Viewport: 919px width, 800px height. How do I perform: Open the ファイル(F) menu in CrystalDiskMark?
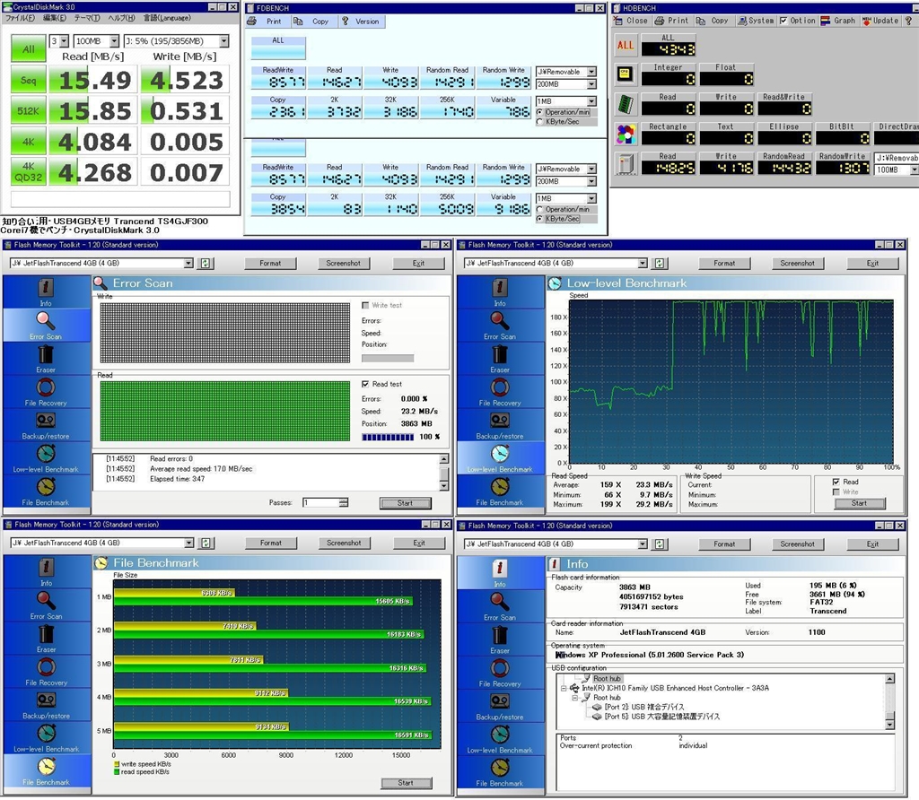click(x=22, y=18)
